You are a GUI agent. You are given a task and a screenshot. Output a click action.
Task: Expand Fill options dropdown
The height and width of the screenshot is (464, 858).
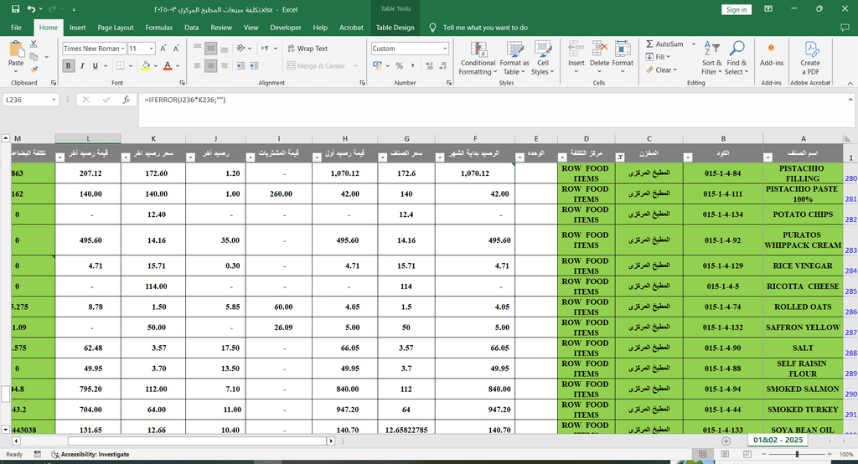pos(668,57)
